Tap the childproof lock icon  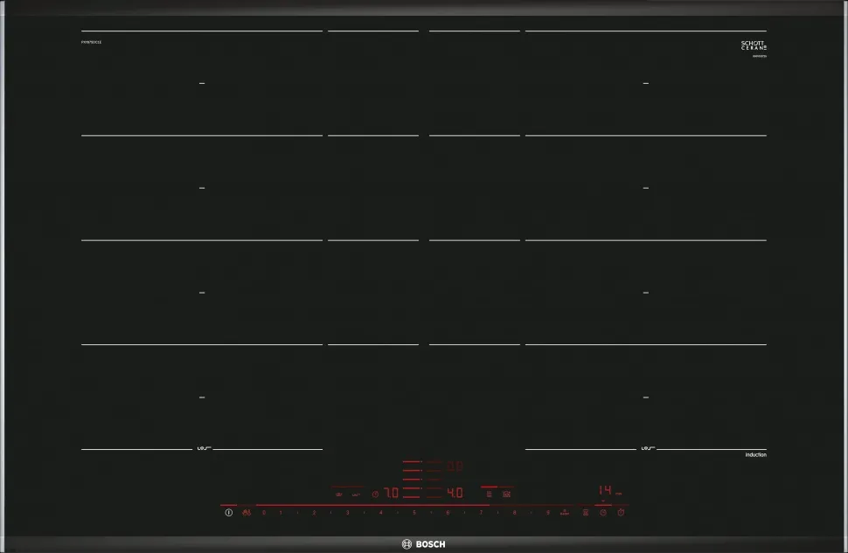[247, 513]
